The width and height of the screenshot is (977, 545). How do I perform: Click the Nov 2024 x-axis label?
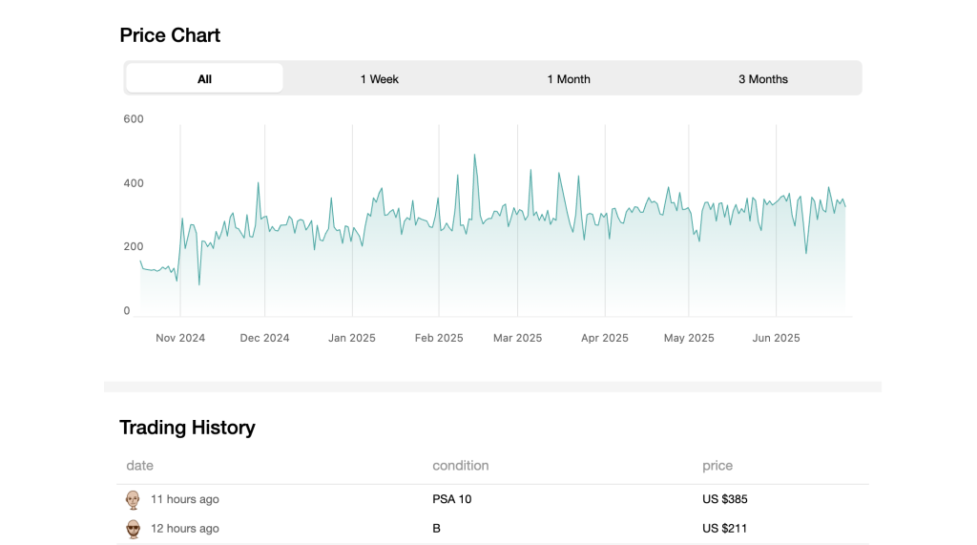click(180, 338)
